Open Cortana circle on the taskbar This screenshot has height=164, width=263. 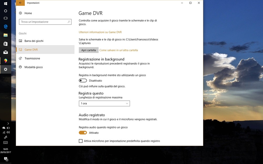pos(6,11)
